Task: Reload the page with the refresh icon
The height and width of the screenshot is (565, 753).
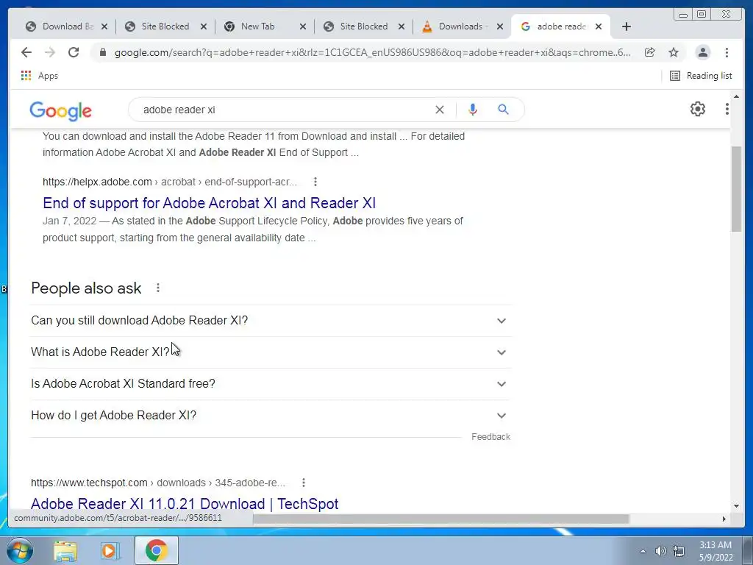Action: (74, 52)
